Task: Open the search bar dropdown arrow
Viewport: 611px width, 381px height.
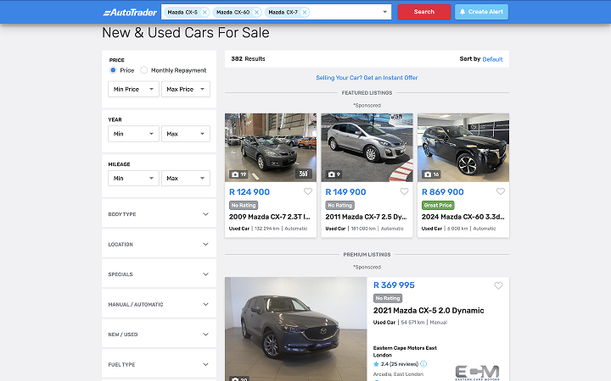Action: pos(384,12)
